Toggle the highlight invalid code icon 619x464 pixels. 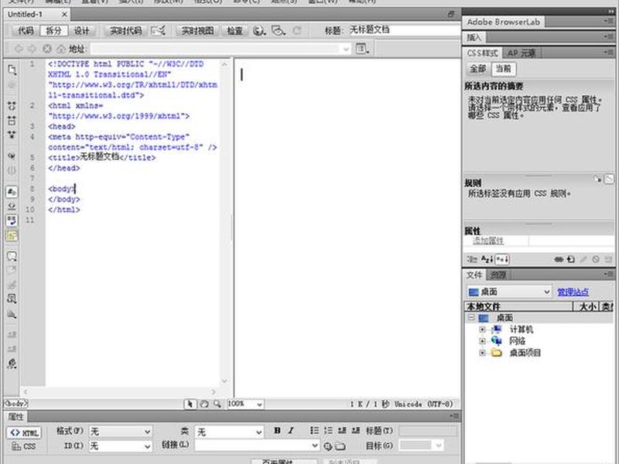click(x=12, y=206)
